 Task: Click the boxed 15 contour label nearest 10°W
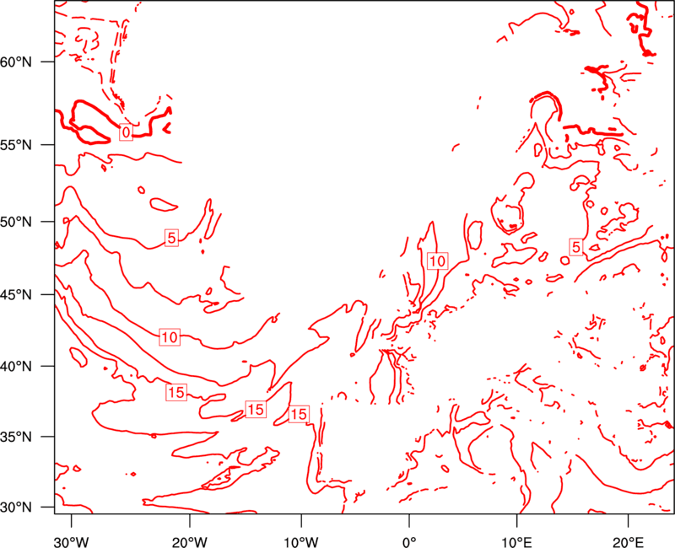(299, 414)
